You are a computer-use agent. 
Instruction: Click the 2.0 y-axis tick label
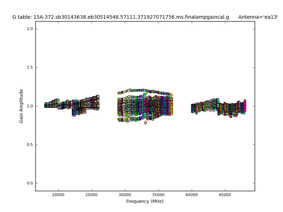[x=30, y=29]
